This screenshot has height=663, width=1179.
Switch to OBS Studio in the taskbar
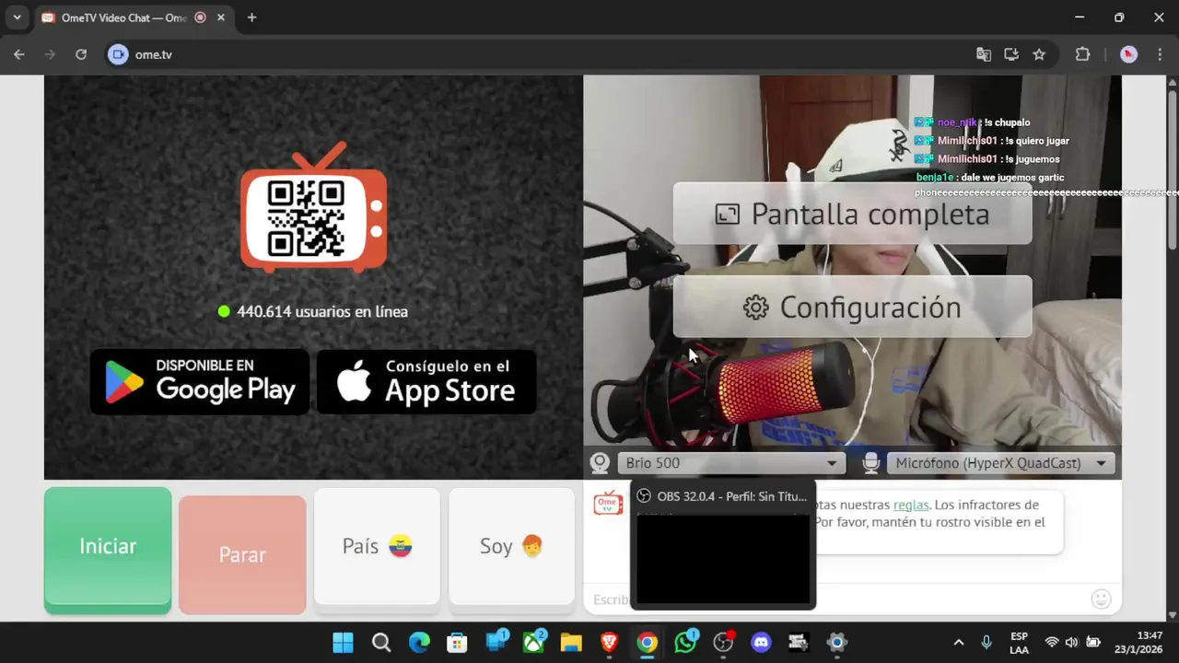click(x=723, y=643)
